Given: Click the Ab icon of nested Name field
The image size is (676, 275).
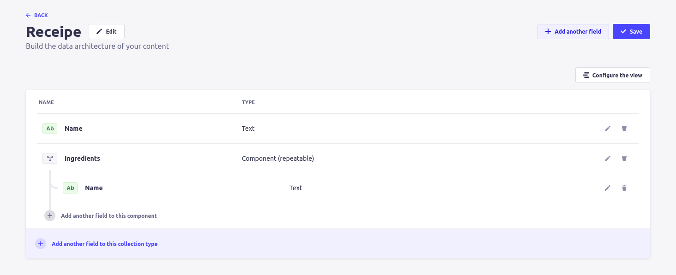Looking at the screenshot, I should click(70, 188).
